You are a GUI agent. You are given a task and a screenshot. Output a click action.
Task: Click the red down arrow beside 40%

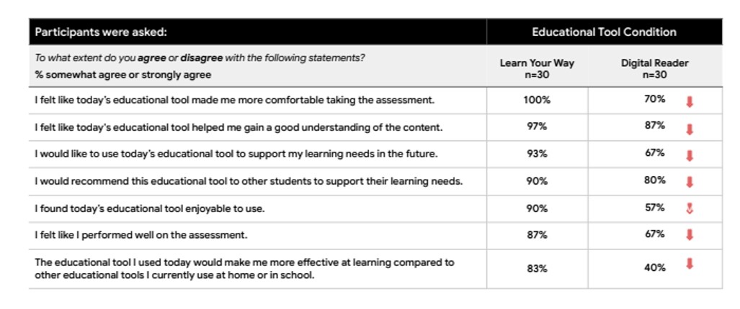[x=690, y=264]
